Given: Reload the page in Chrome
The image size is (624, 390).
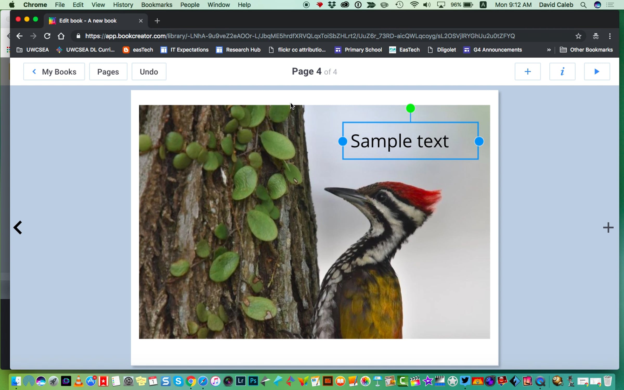Looking at the screenshot, I should click(47, 36).
